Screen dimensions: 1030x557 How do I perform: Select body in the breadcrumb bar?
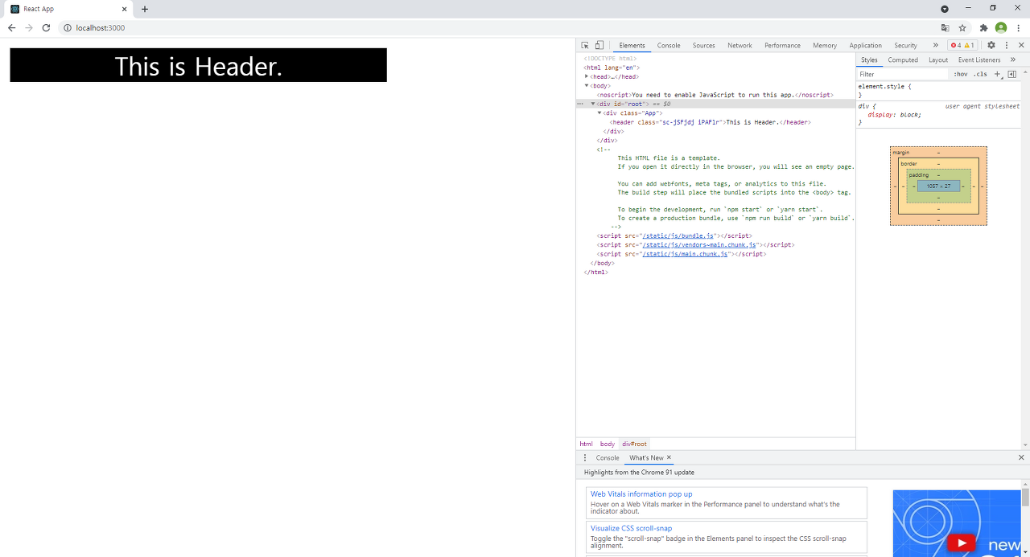coord(607,444)
